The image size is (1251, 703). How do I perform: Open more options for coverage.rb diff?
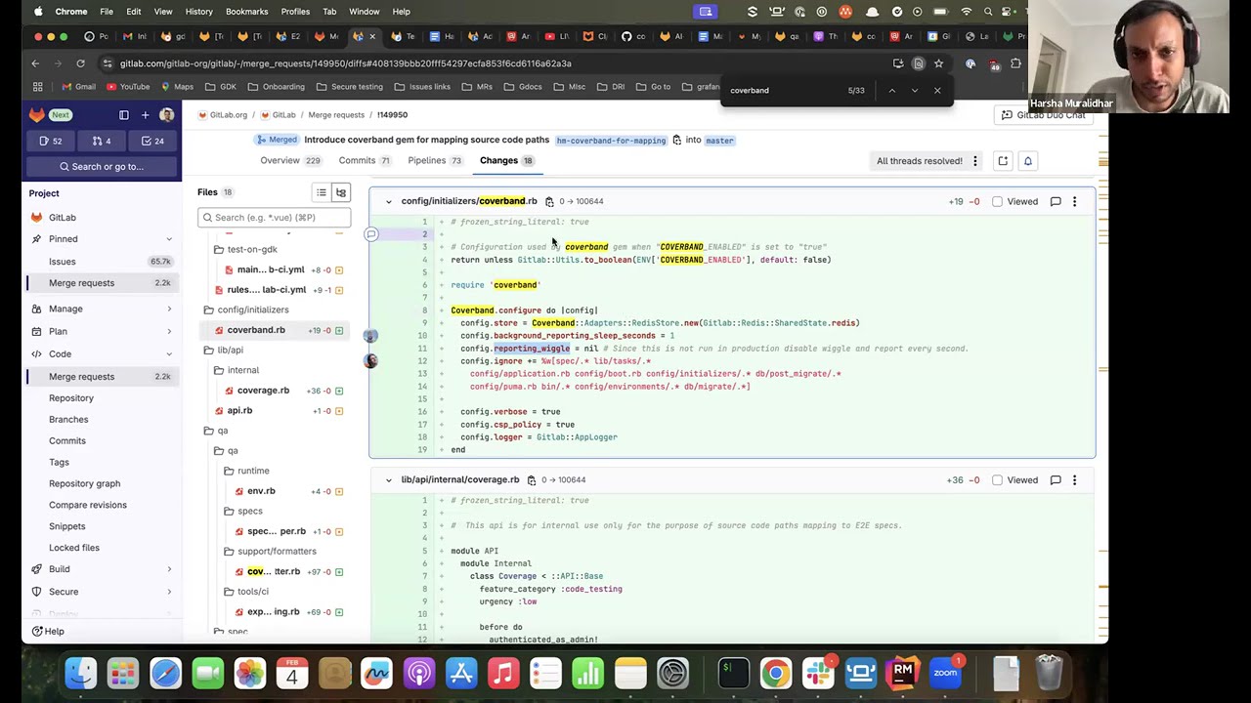click(x=1074, y=479)
